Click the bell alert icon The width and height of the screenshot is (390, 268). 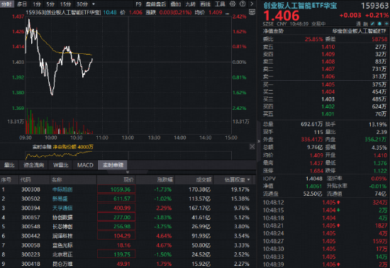[x=379, y=23]
